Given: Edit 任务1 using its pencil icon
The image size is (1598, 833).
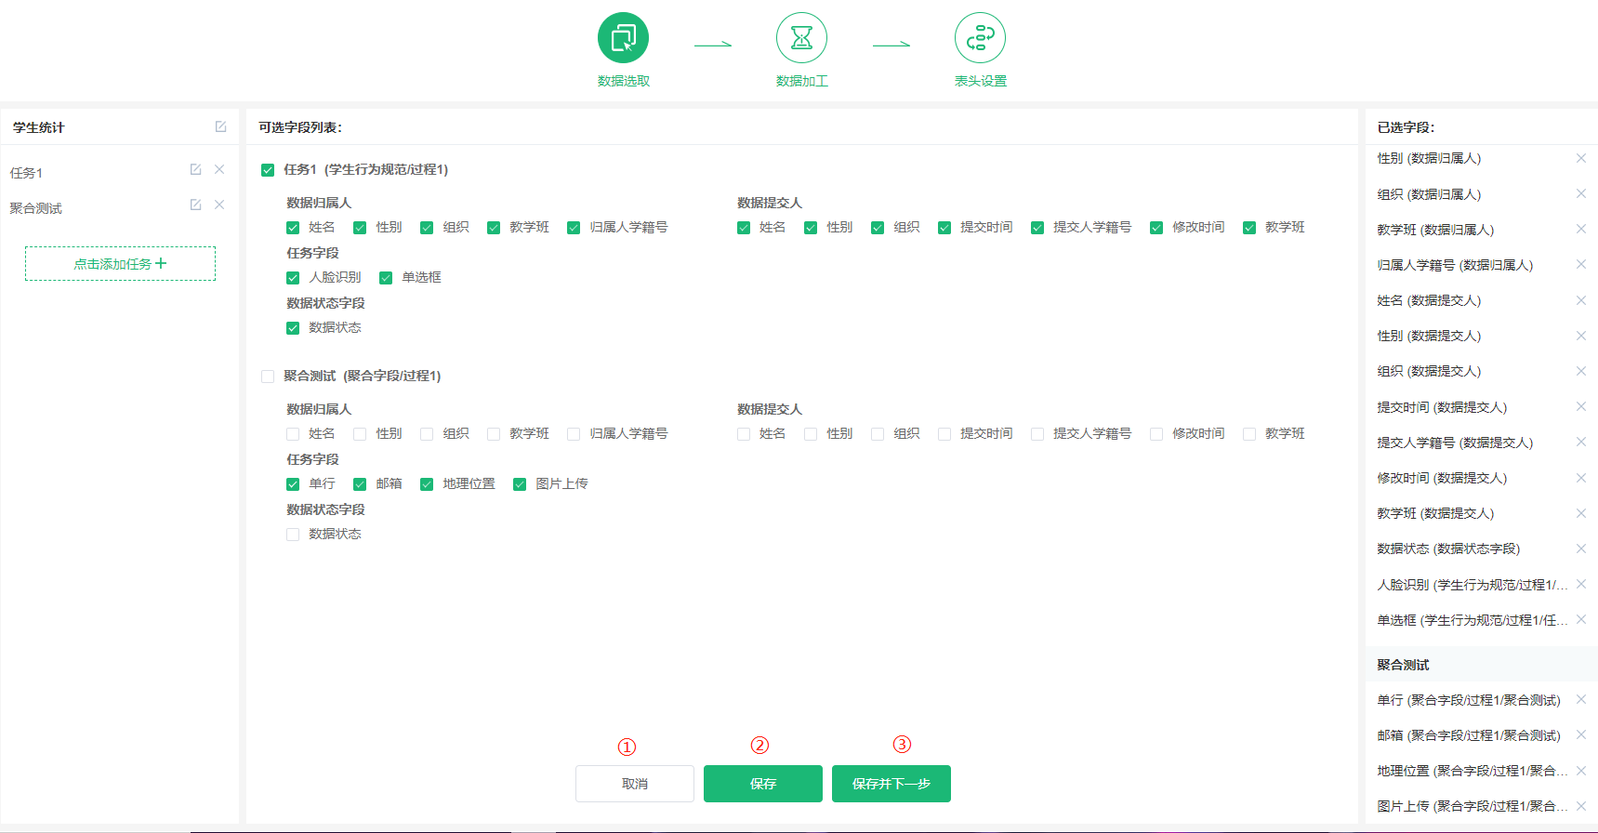Looking at the screenshot, I should tap(195, 169).
